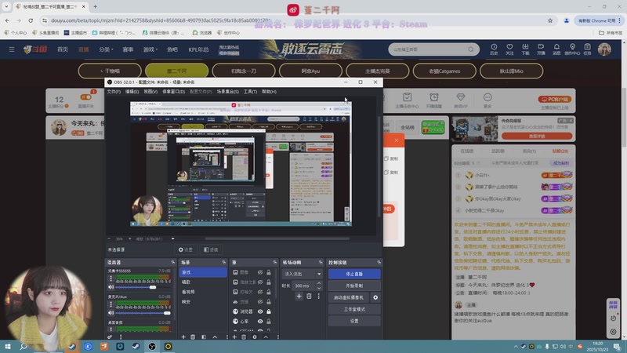Open the 更多 ellipsis circle icon
627x353 pixels.
tap(487, 97)
